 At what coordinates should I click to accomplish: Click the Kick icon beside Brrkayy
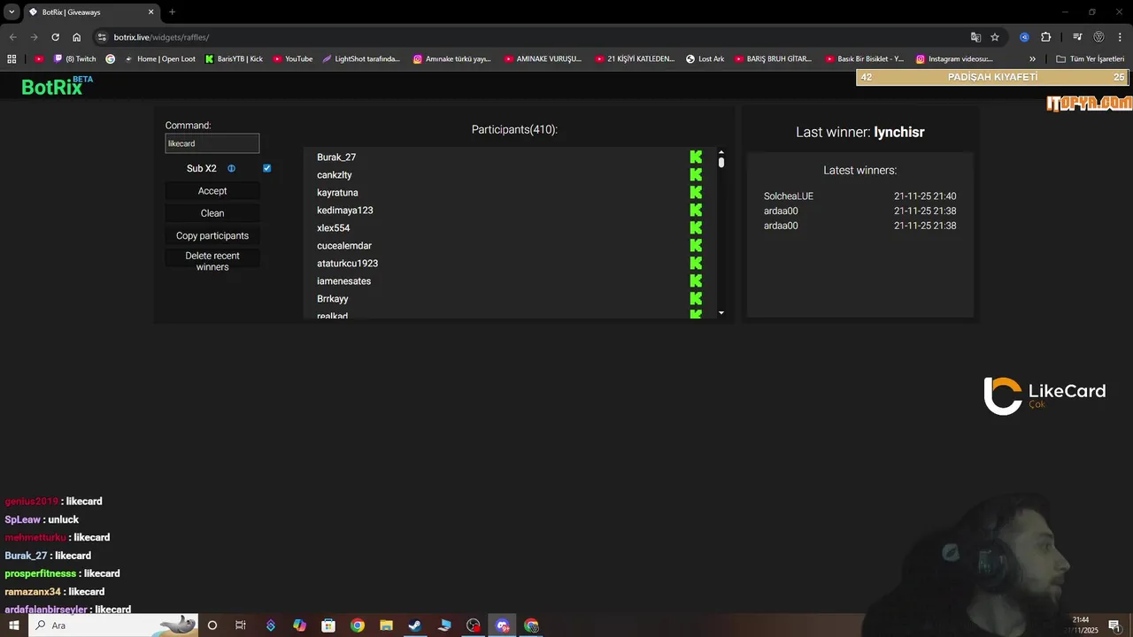point(696,299)
